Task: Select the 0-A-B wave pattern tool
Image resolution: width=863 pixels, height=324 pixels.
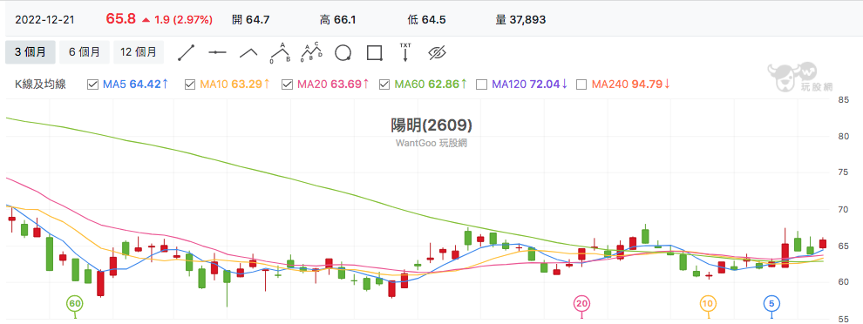Action: (280, 53)
